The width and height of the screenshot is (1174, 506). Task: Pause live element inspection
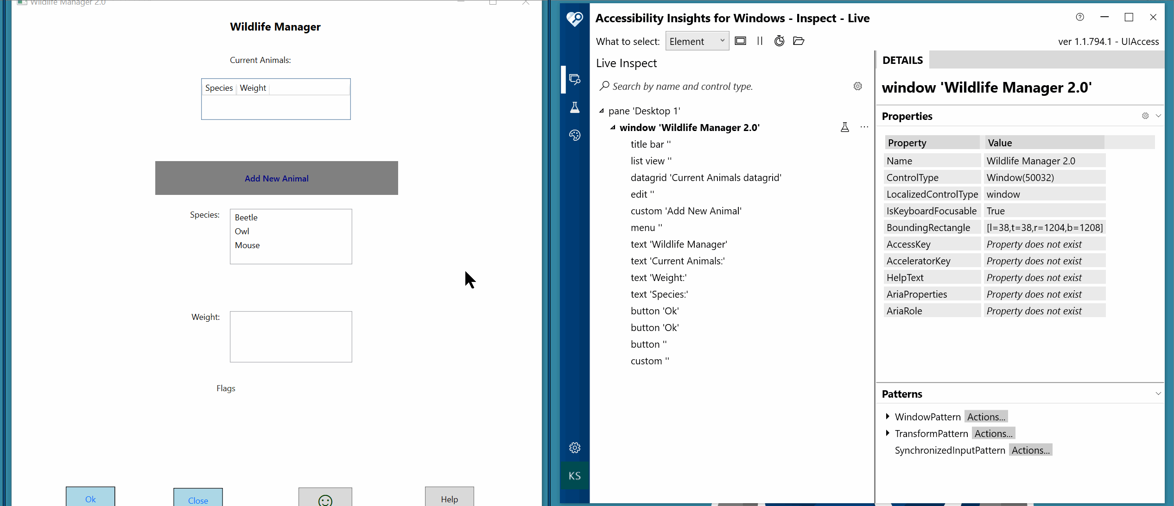tap(759, 41)
